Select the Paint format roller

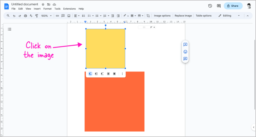point(36,16)
